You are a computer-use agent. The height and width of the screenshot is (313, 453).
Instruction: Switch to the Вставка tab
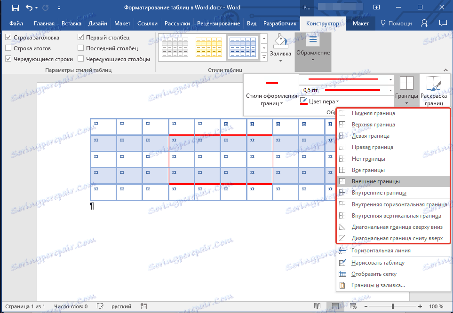tap(72, 23)
